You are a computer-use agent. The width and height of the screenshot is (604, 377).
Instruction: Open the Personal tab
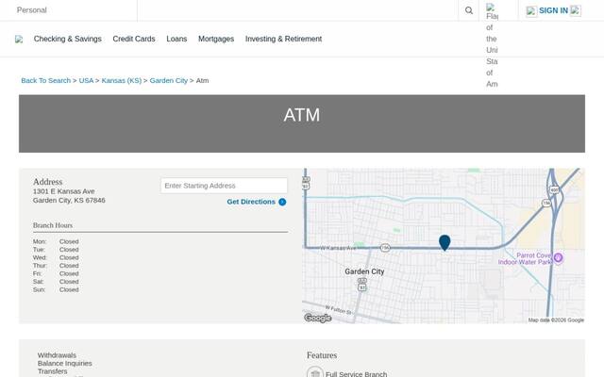pyautogui.click(x=31, y=10)
